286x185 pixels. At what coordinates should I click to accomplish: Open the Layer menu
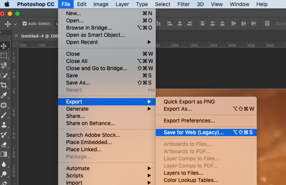122,4
